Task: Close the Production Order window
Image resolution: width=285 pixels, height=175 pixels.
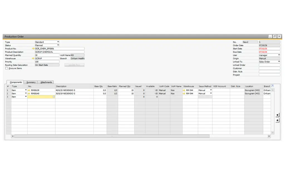Action: [x=279, y=36]
